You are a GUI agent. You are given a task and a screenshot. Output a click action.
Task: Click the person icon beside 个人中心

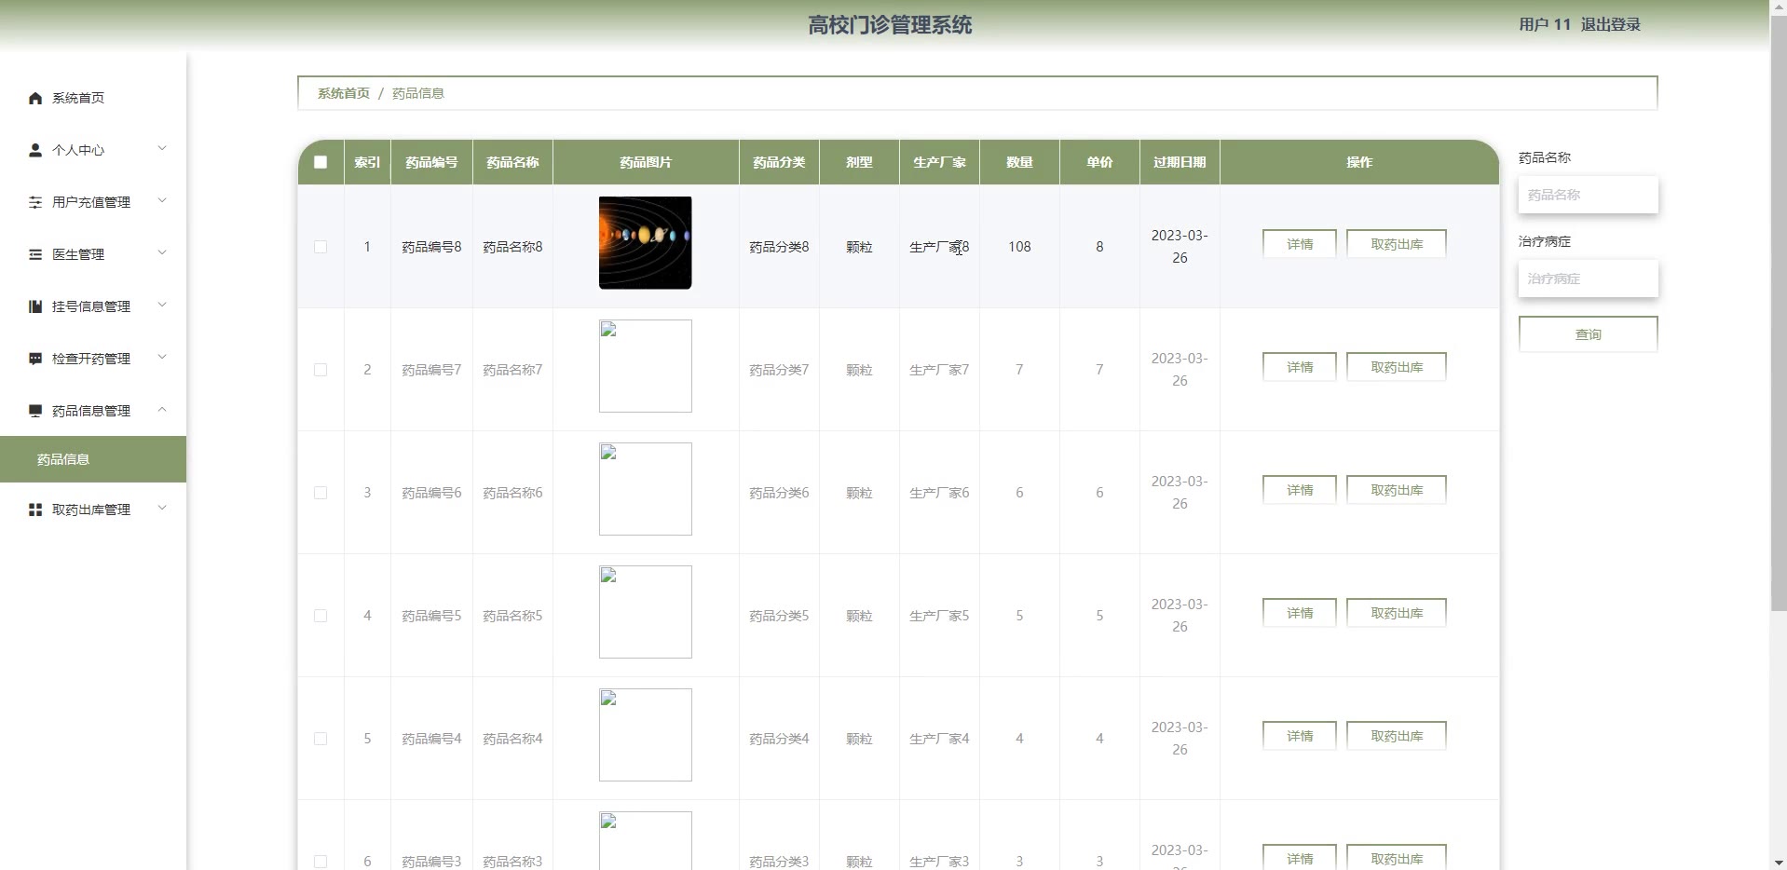35,150
